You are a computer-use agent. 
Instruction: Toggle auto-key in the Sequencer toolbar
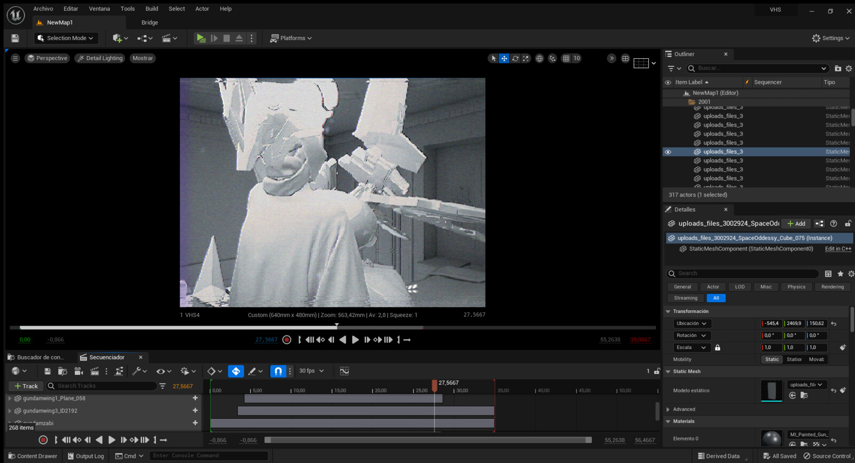click(x=236, y=371)
